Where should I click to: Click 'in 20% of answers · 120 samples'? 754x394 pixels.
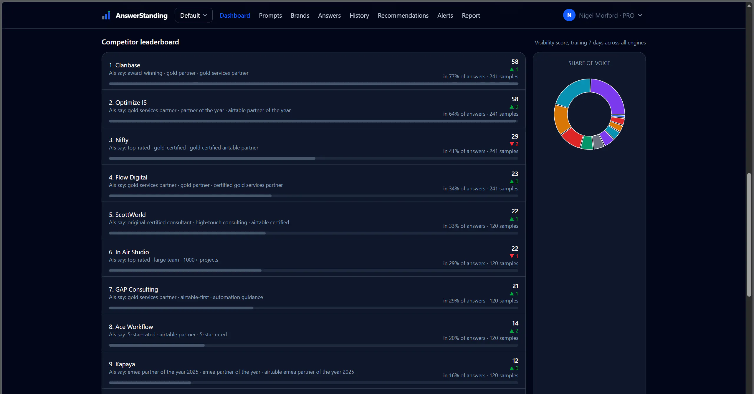pyautogui.click(x=481, y=338)
